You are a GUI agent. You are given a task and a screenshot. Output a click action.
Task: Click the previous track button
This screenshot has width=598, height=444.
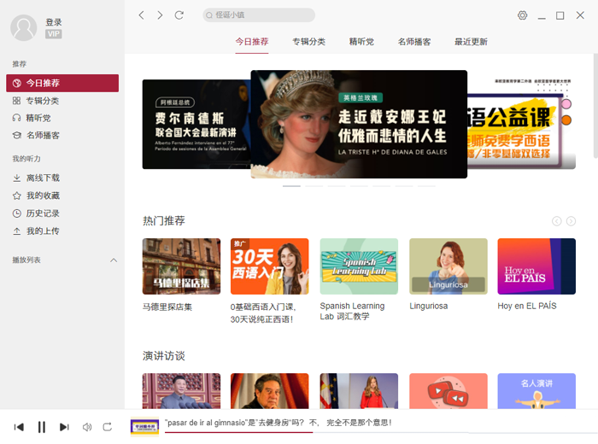[x=19, y=427]
